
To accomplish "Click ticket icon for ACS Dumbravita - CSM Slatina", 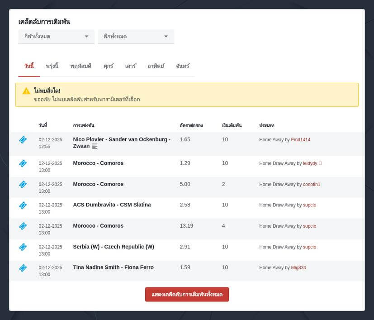I will coord(23,205).
